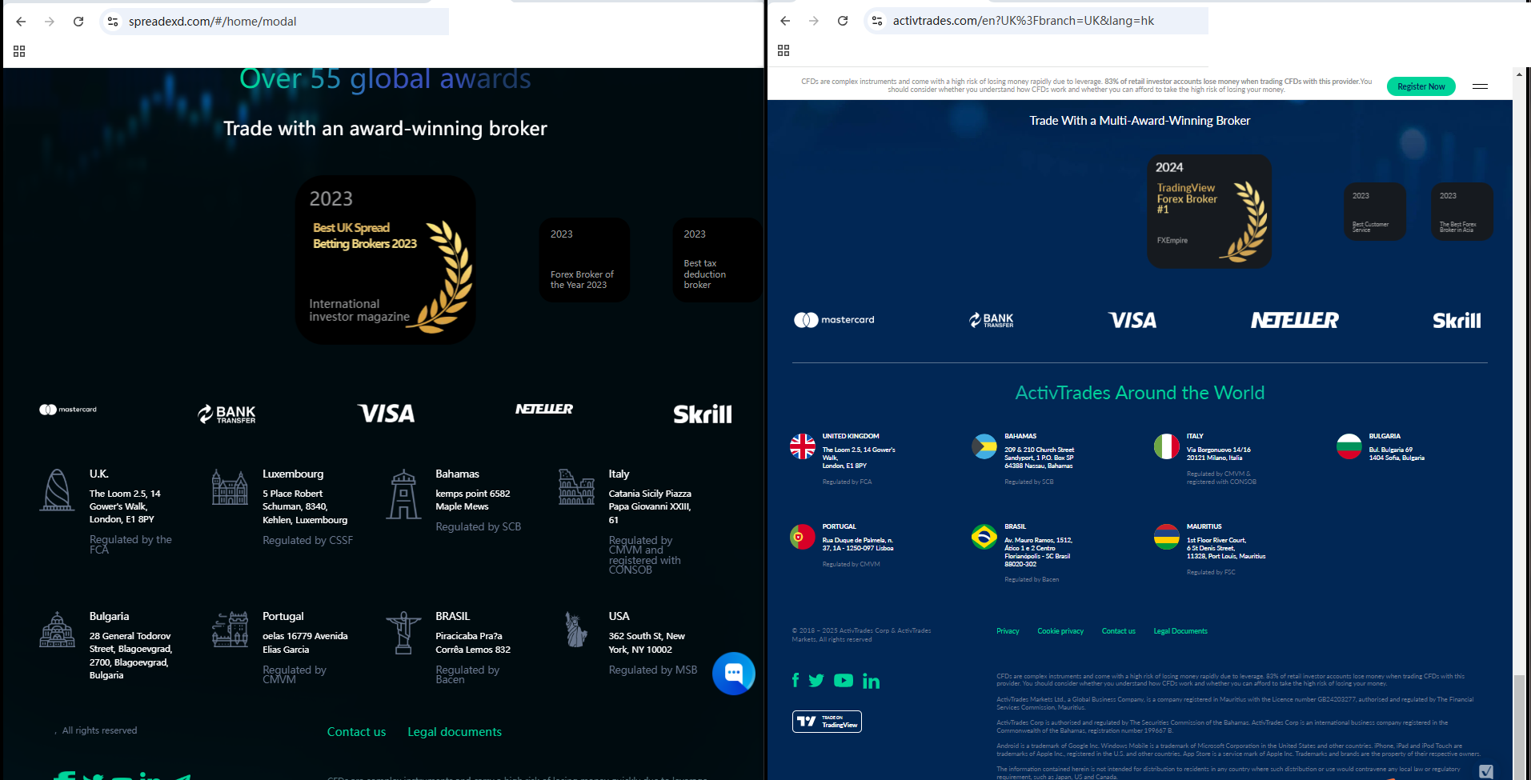This screenshot has width=1531, height=780.
Task: Open ActivTrades Twitter page icon
Action: (816, 681)
